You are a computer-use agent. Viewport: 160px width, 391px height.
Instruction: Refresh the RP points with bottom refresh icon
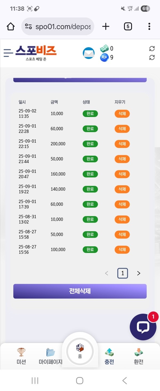tap(152, 57)
